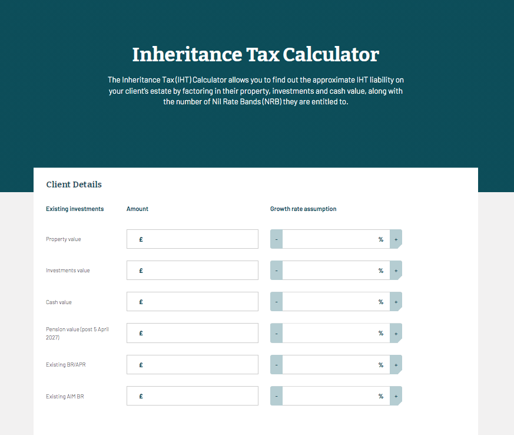The width and height of the screenshot is (514, 435).
Task: Click into the Cash value amount box
Action: 197,302
